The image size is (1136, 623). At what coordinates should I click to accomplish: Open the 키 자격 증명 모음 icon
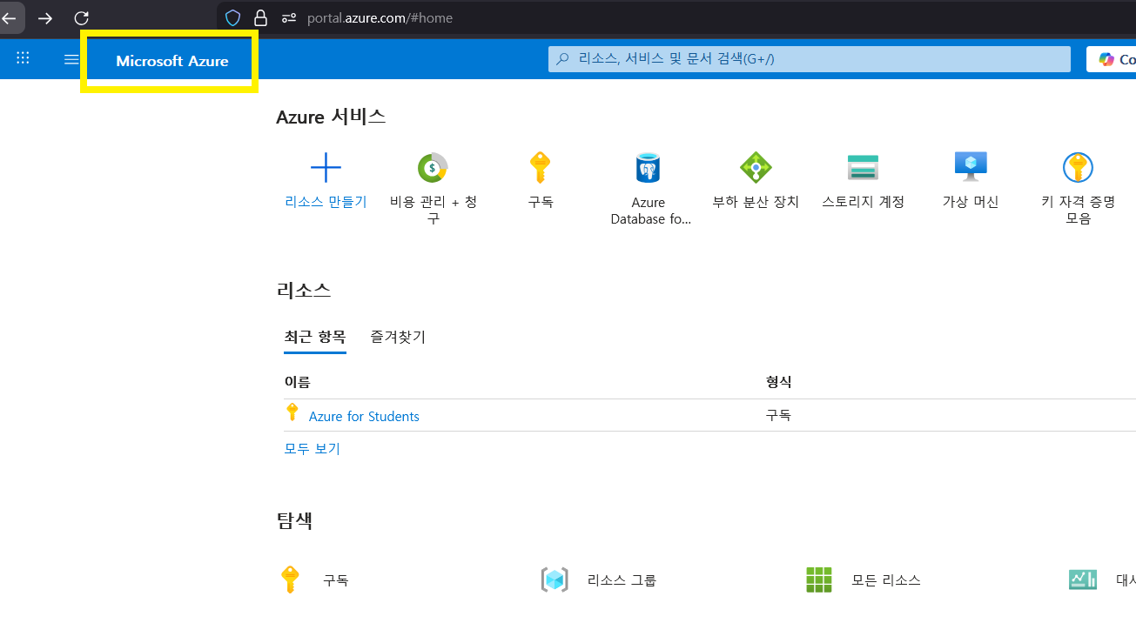coord(1078,167)
